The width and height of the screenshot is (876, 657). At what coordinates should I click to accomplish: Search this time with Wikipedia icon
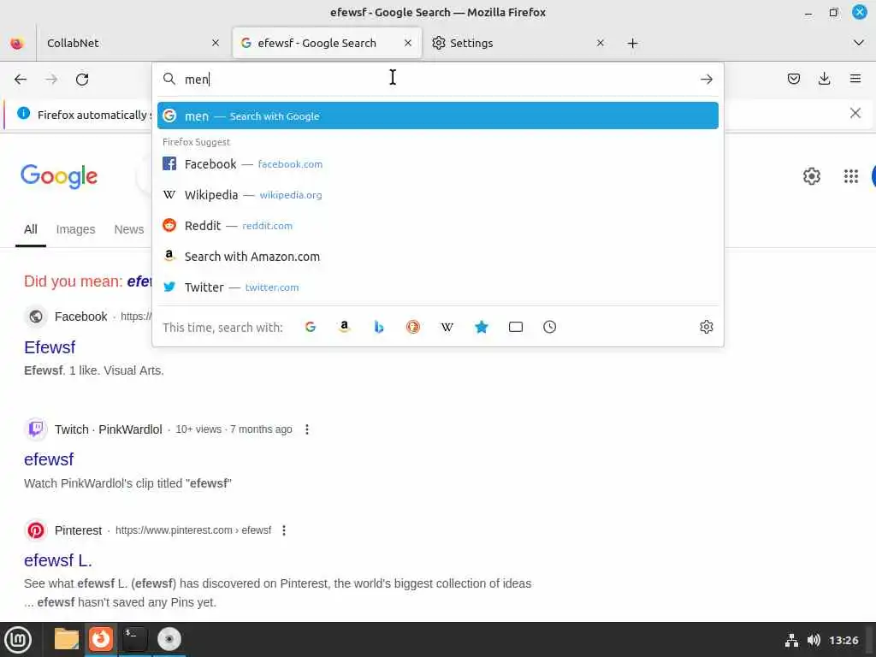click(x=447, y=327)
